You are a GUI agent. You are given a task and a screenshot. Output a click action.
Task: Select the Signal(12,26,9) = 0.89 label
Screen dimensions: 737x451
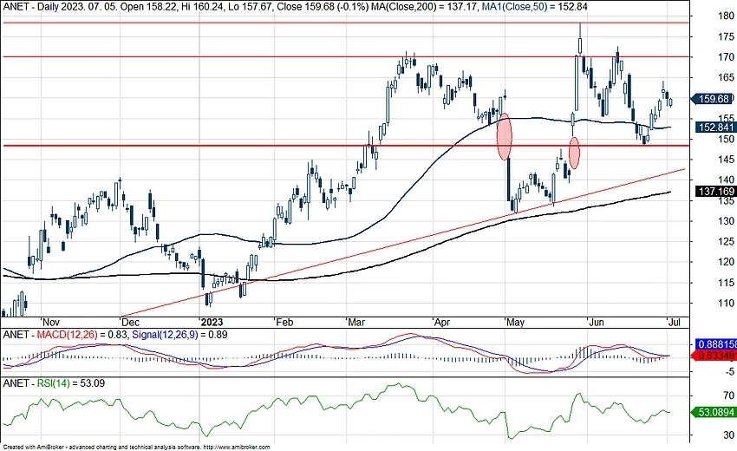coord(179,335)
